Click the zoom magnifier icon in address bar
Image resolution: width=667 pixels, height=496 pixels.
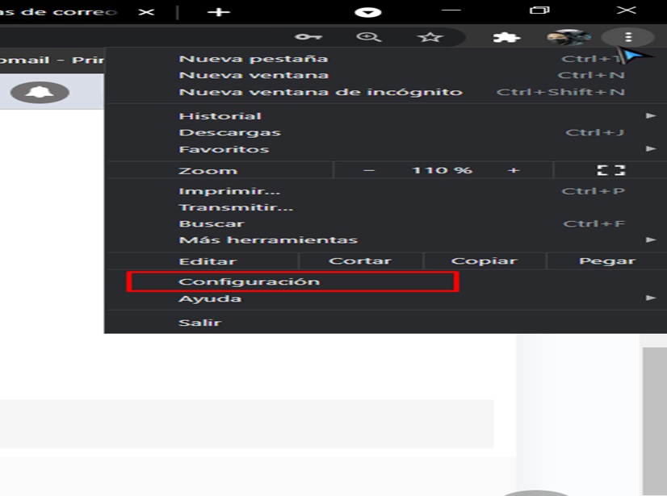[368, 37]
